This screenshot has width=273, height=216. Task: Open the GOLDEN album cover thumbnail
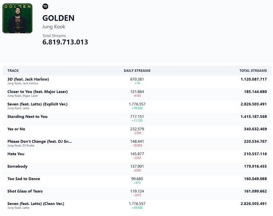[17, 18]
